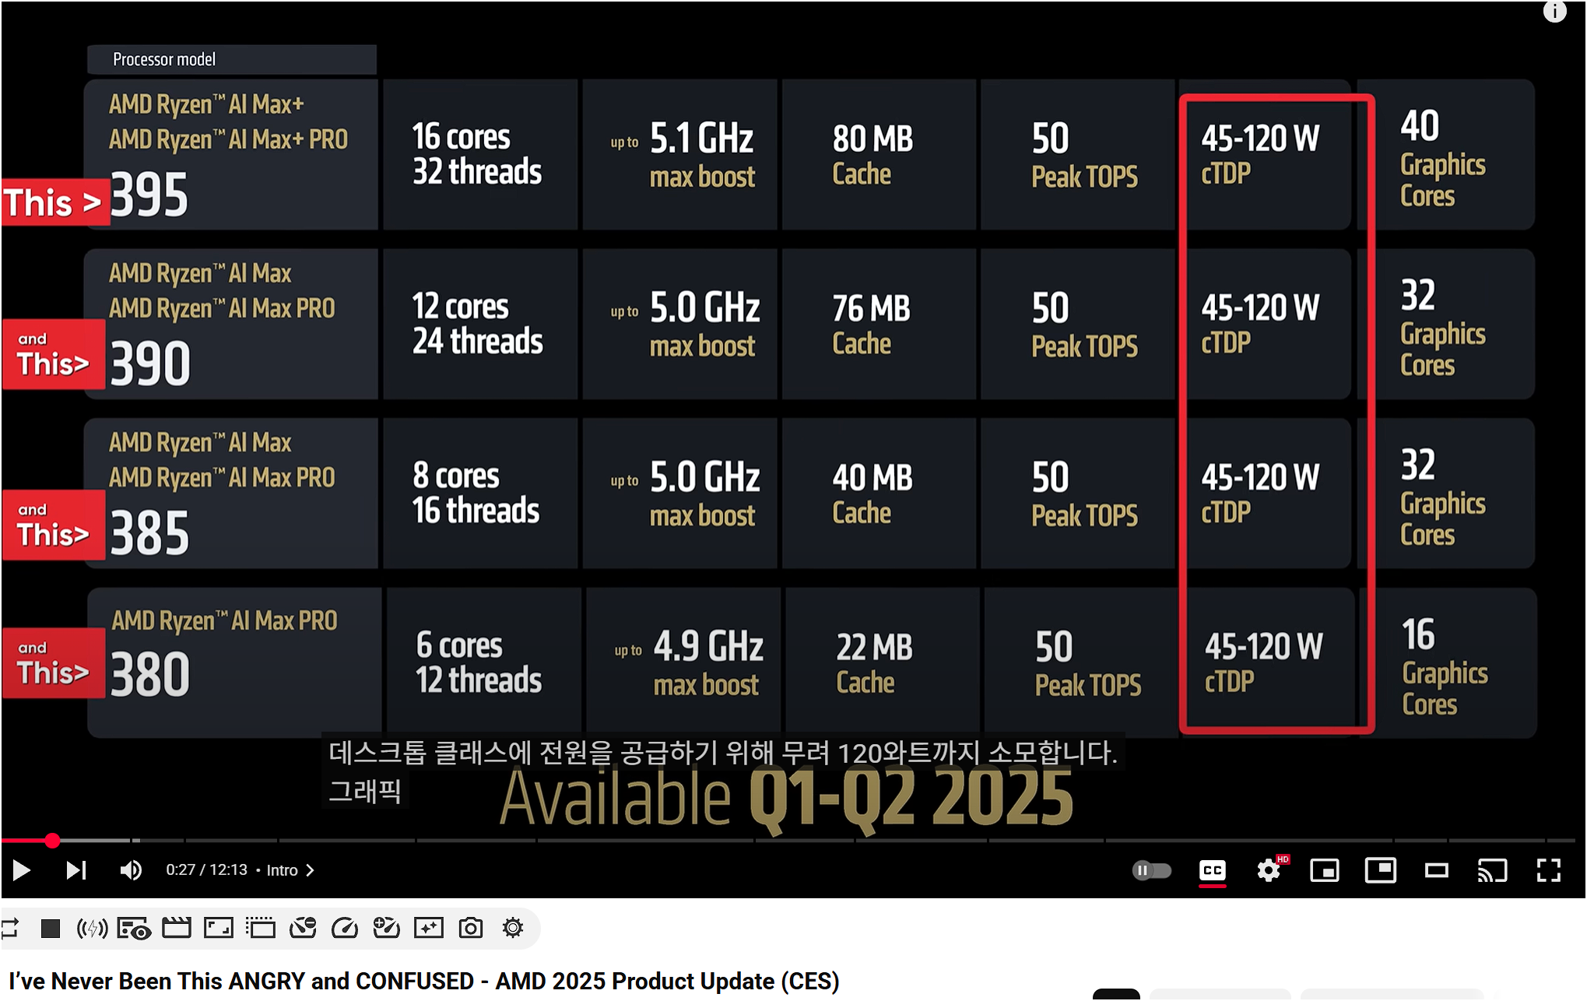Skip to the next video
The image size is (1587, 1001).
[75, 870]
